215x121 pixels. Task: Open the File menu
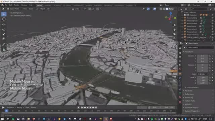(x=6, y=5)
